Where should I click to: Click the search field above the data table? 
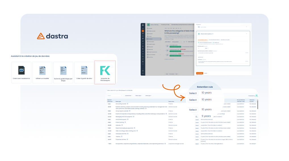pos(115,96)
